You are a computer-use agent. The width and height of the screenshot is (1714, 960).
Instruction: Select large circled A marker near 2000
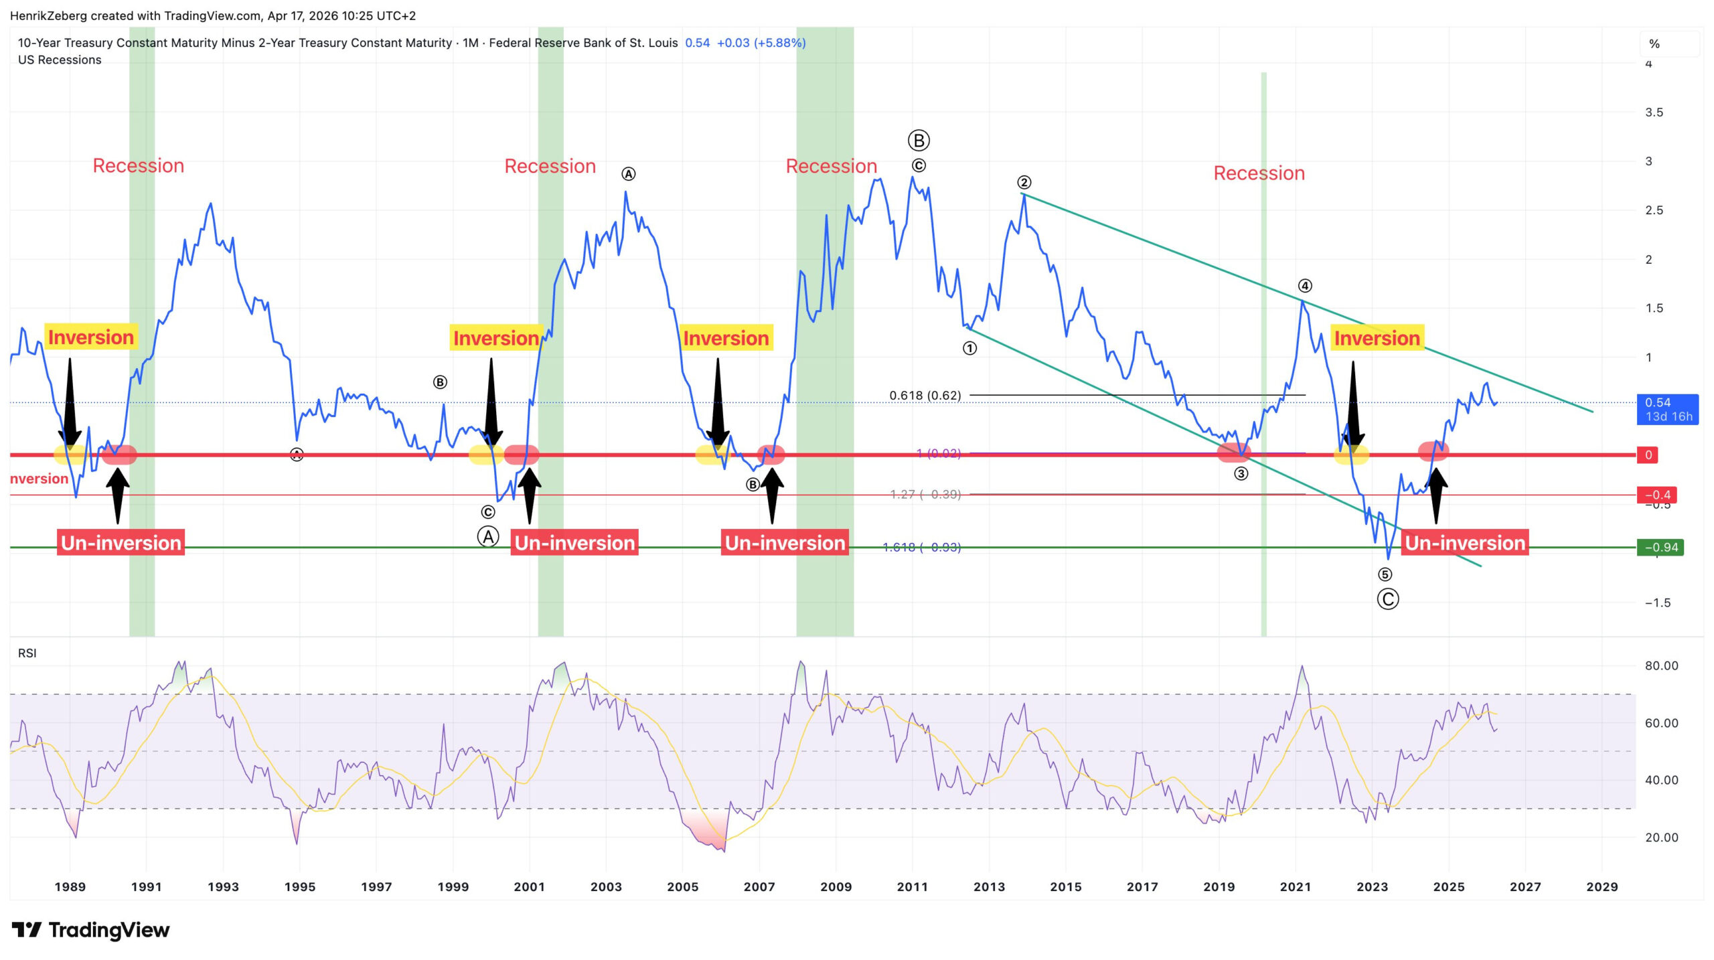[x=488, y=536]
